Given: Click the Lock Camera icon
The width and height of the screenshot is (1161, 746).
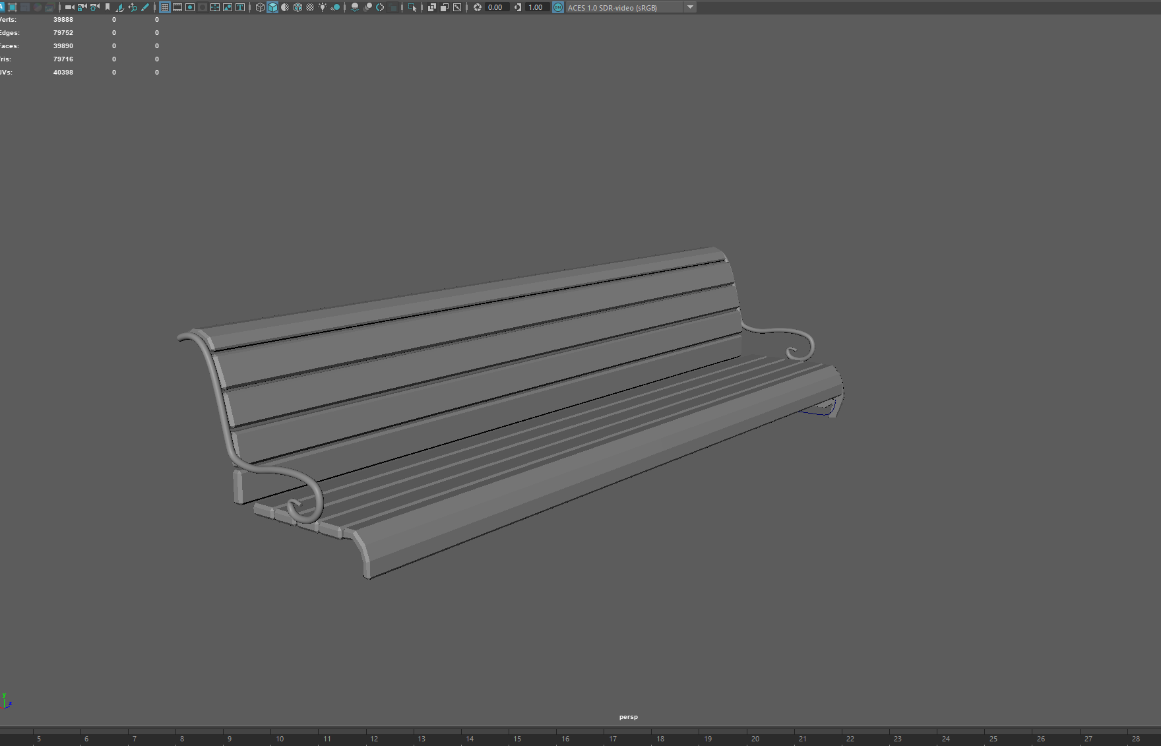Looking at the screenshot, I should click(82, 7).
